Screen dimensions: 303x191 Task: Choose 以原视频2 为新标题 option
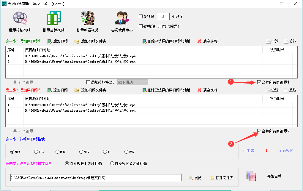click(x=112, y=163)
